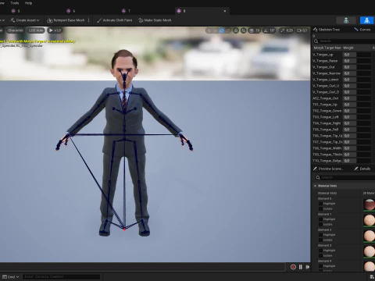Enable Highlight for Element 3
375x281 pixels.
[320, 251]
